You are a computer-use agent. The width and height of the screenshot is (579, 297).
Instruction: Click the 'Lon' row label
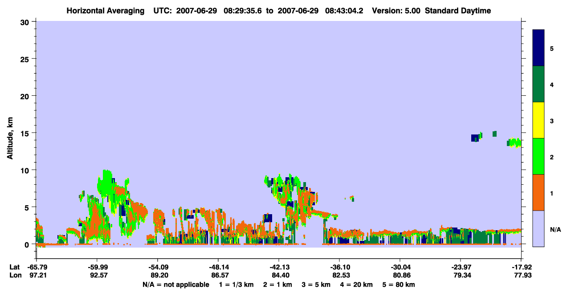click(15, 276)
